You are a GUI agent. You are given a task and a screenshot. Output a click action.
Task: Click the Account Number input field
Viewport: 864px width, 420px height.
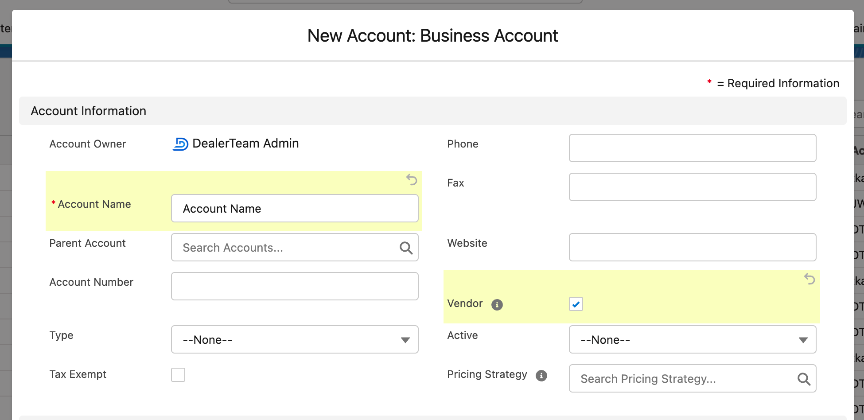coord(294,286)
